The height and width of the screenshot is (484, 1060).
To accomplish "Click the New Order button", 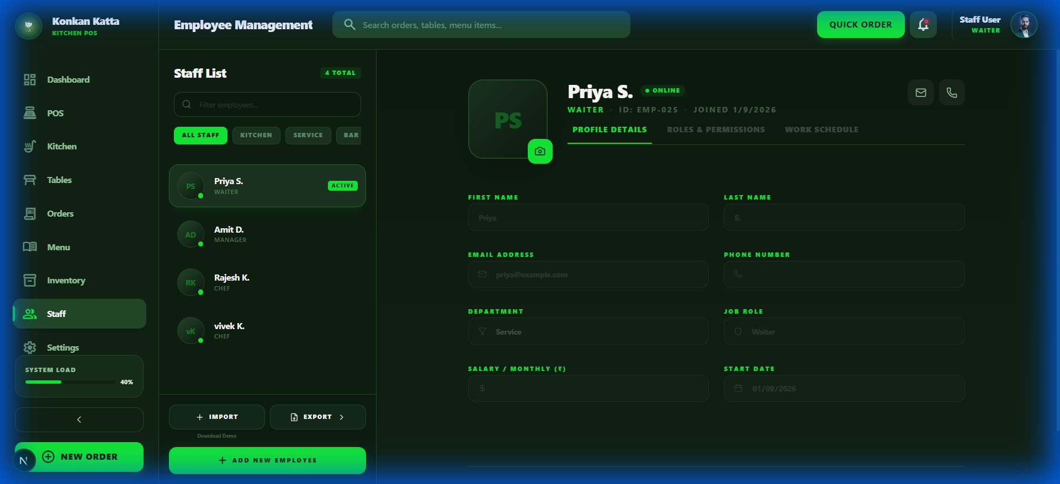I will [x=79, y=457].
